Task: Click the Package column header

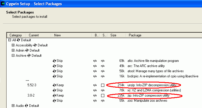Action: click(164, 35)
